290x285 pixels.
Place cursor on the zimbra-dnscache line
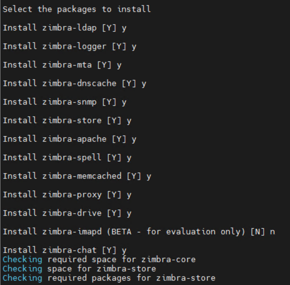pos(74,84)
